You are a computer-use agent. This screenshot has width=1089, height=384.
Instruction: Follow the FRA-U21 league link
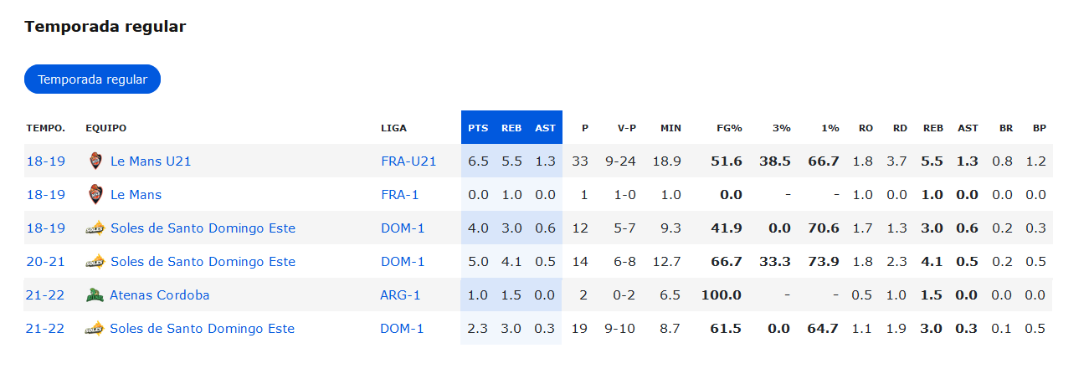click(408, 161)
